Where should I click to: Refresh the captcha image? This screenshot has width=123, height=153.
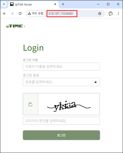pyautogui.click(x=30, y=104)
